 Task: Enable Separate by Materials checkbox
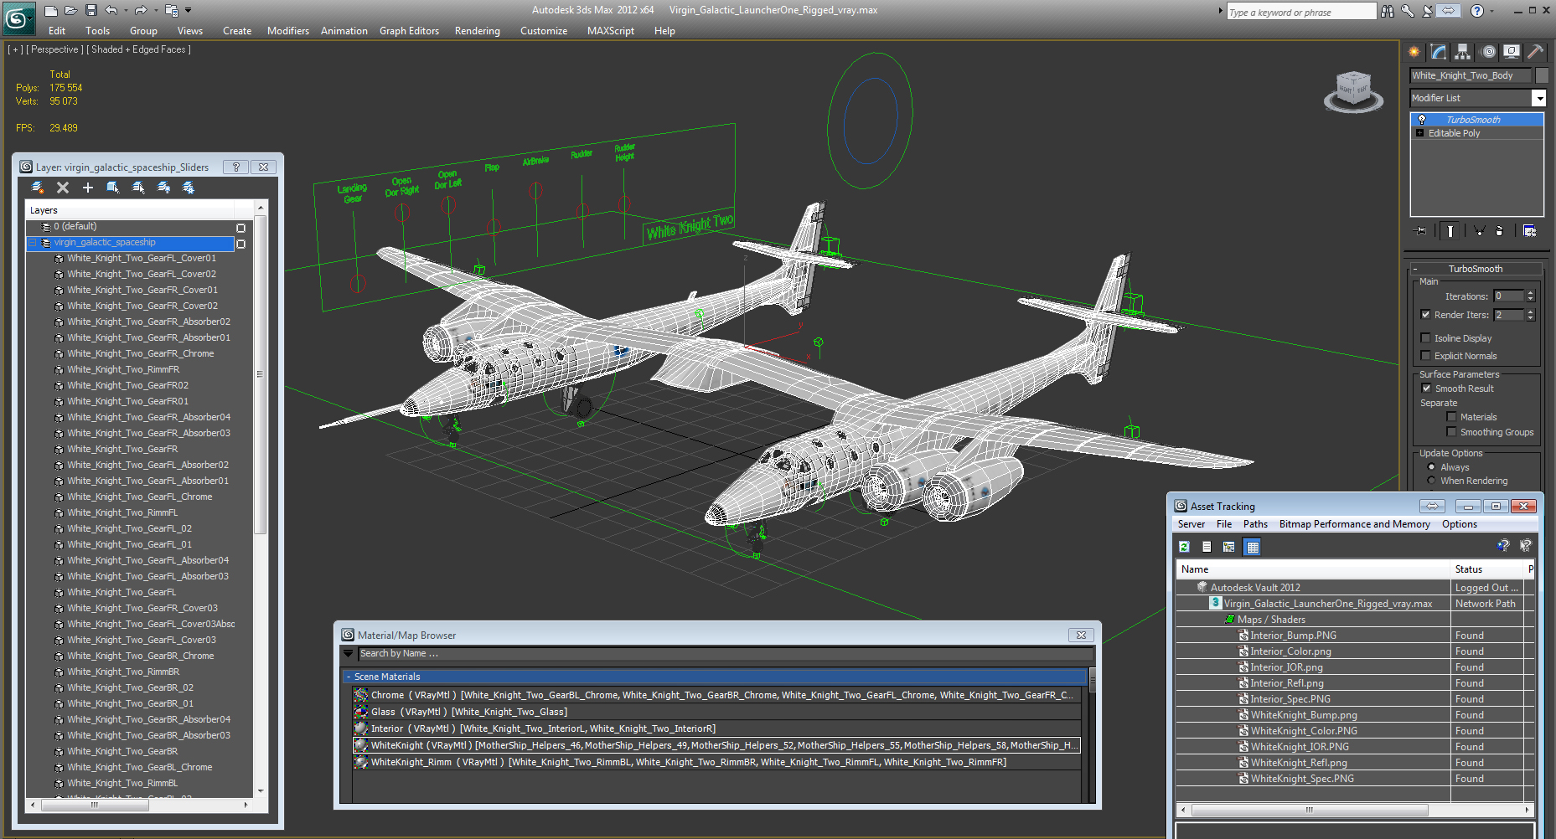[x=1451, y=417]
